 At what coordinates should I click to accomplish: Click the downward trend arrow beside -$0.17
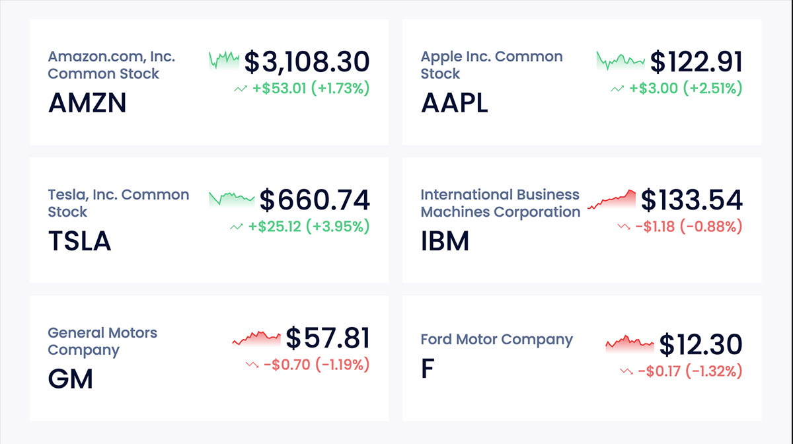tap(625, 371)
